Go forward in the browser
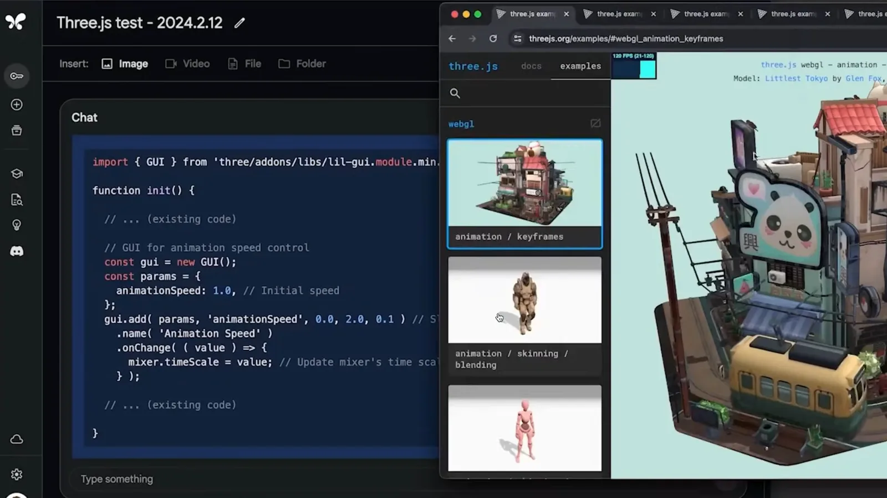The height and width of the screenshot is (498, 887). [472, 39]
